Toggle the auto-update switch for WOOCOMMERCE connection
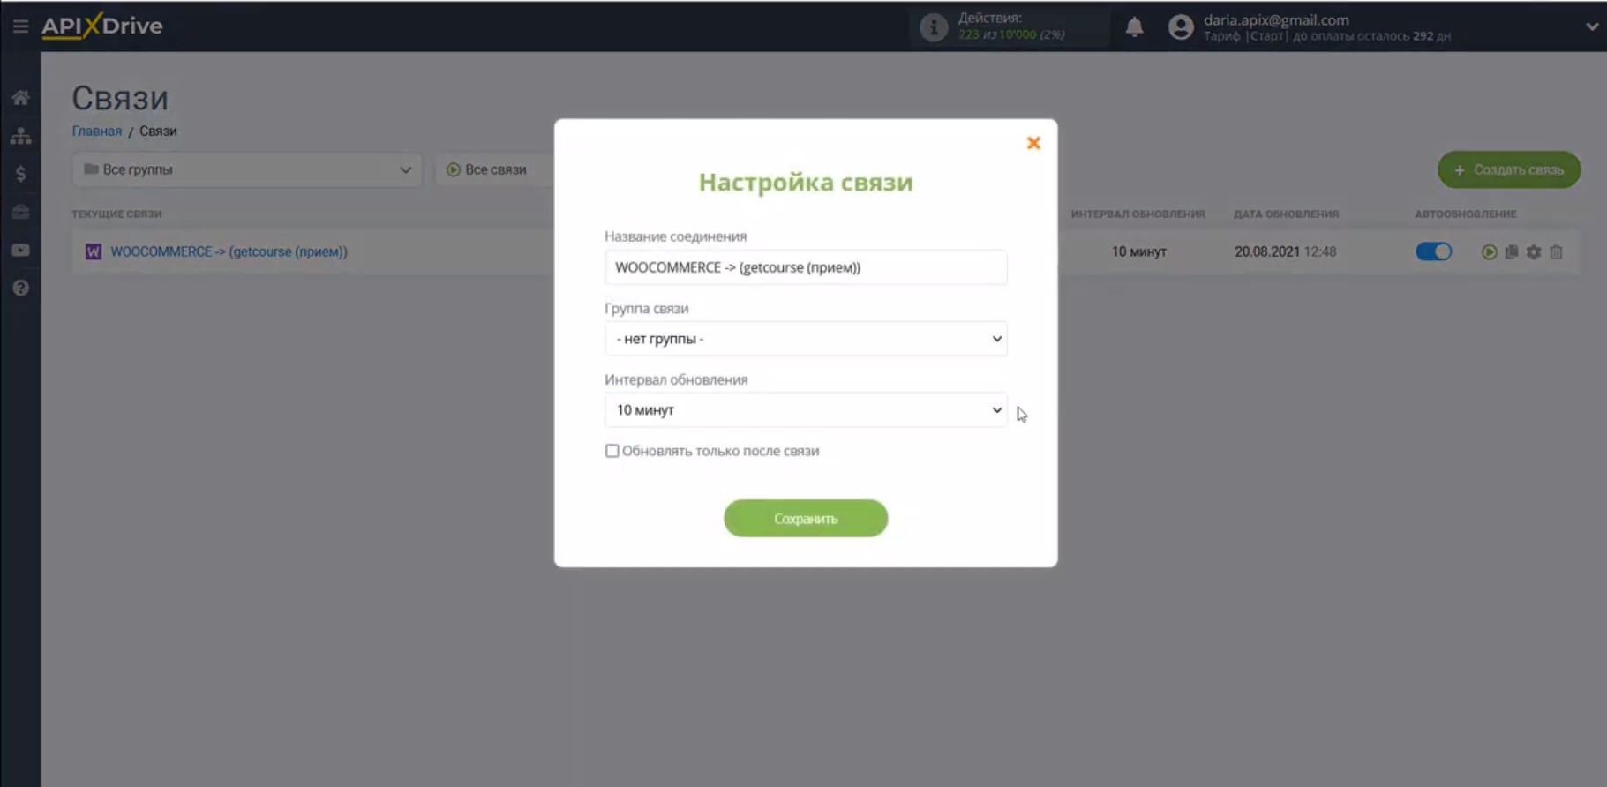The height and width of the screenshot is (787, 1607). pyautogui.click(x=1433, y=251)
